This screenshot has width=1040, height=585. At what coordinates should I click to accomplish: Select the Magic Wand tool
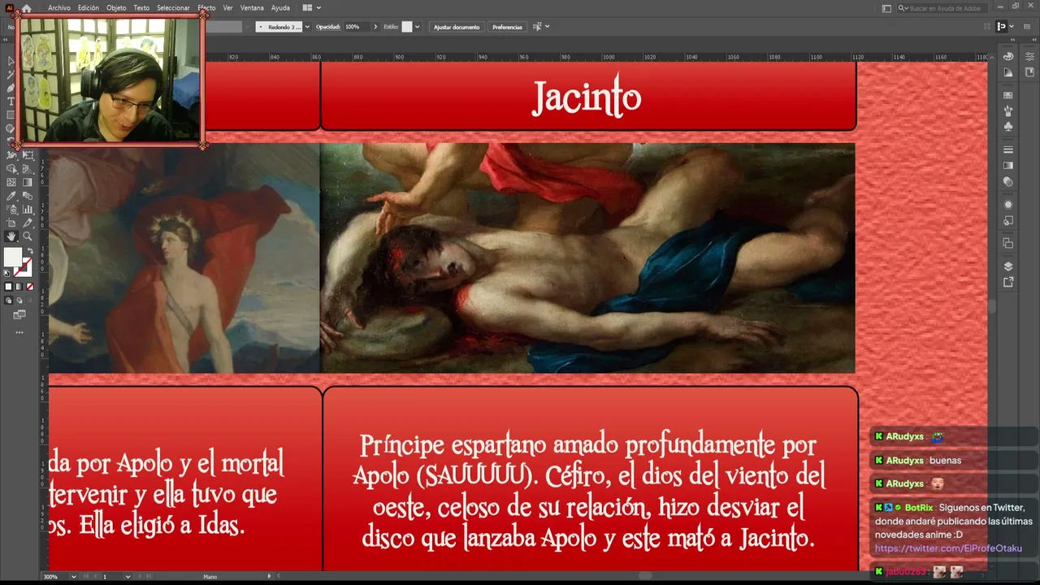click(x=11, y=75)
